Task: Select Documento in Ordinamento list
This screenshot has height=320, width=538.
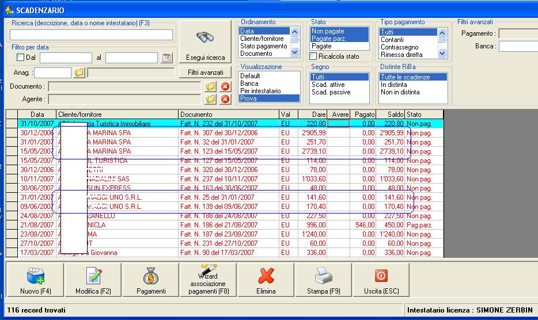Action: [264, 54]
